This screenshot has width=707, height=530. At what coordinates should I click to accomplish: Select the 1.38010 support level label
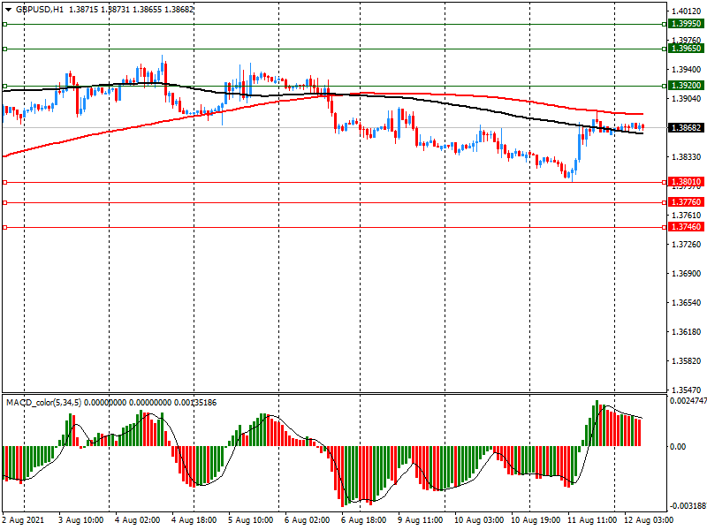click(x=686, y=182)
